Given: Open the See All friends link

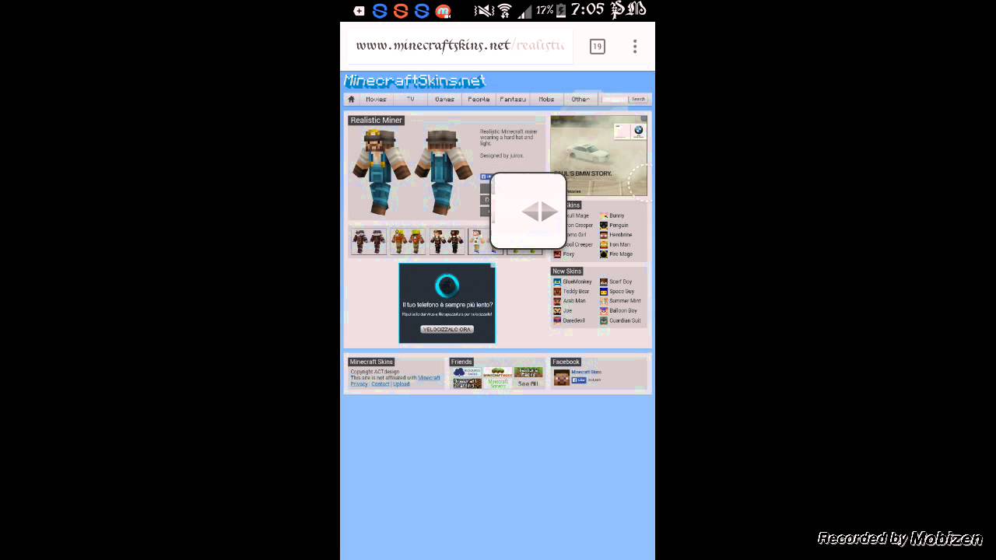Looking at the screenshot, I should [x=528, y=383].
